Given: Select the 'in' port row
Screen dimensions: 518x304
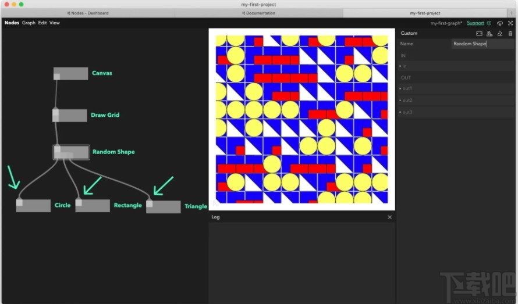Looking at the screenshot, I should pyautogui.click(x=456, y=66).
